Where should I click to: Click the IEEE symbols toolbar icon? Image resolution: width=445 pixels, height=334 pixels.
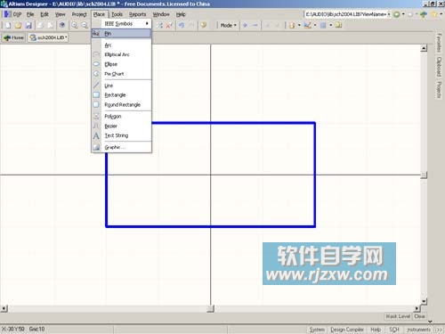pos(292,25)
